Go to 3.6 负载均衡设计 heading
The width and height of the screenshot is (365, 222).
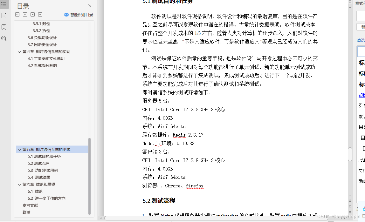(x=42, y=38)
